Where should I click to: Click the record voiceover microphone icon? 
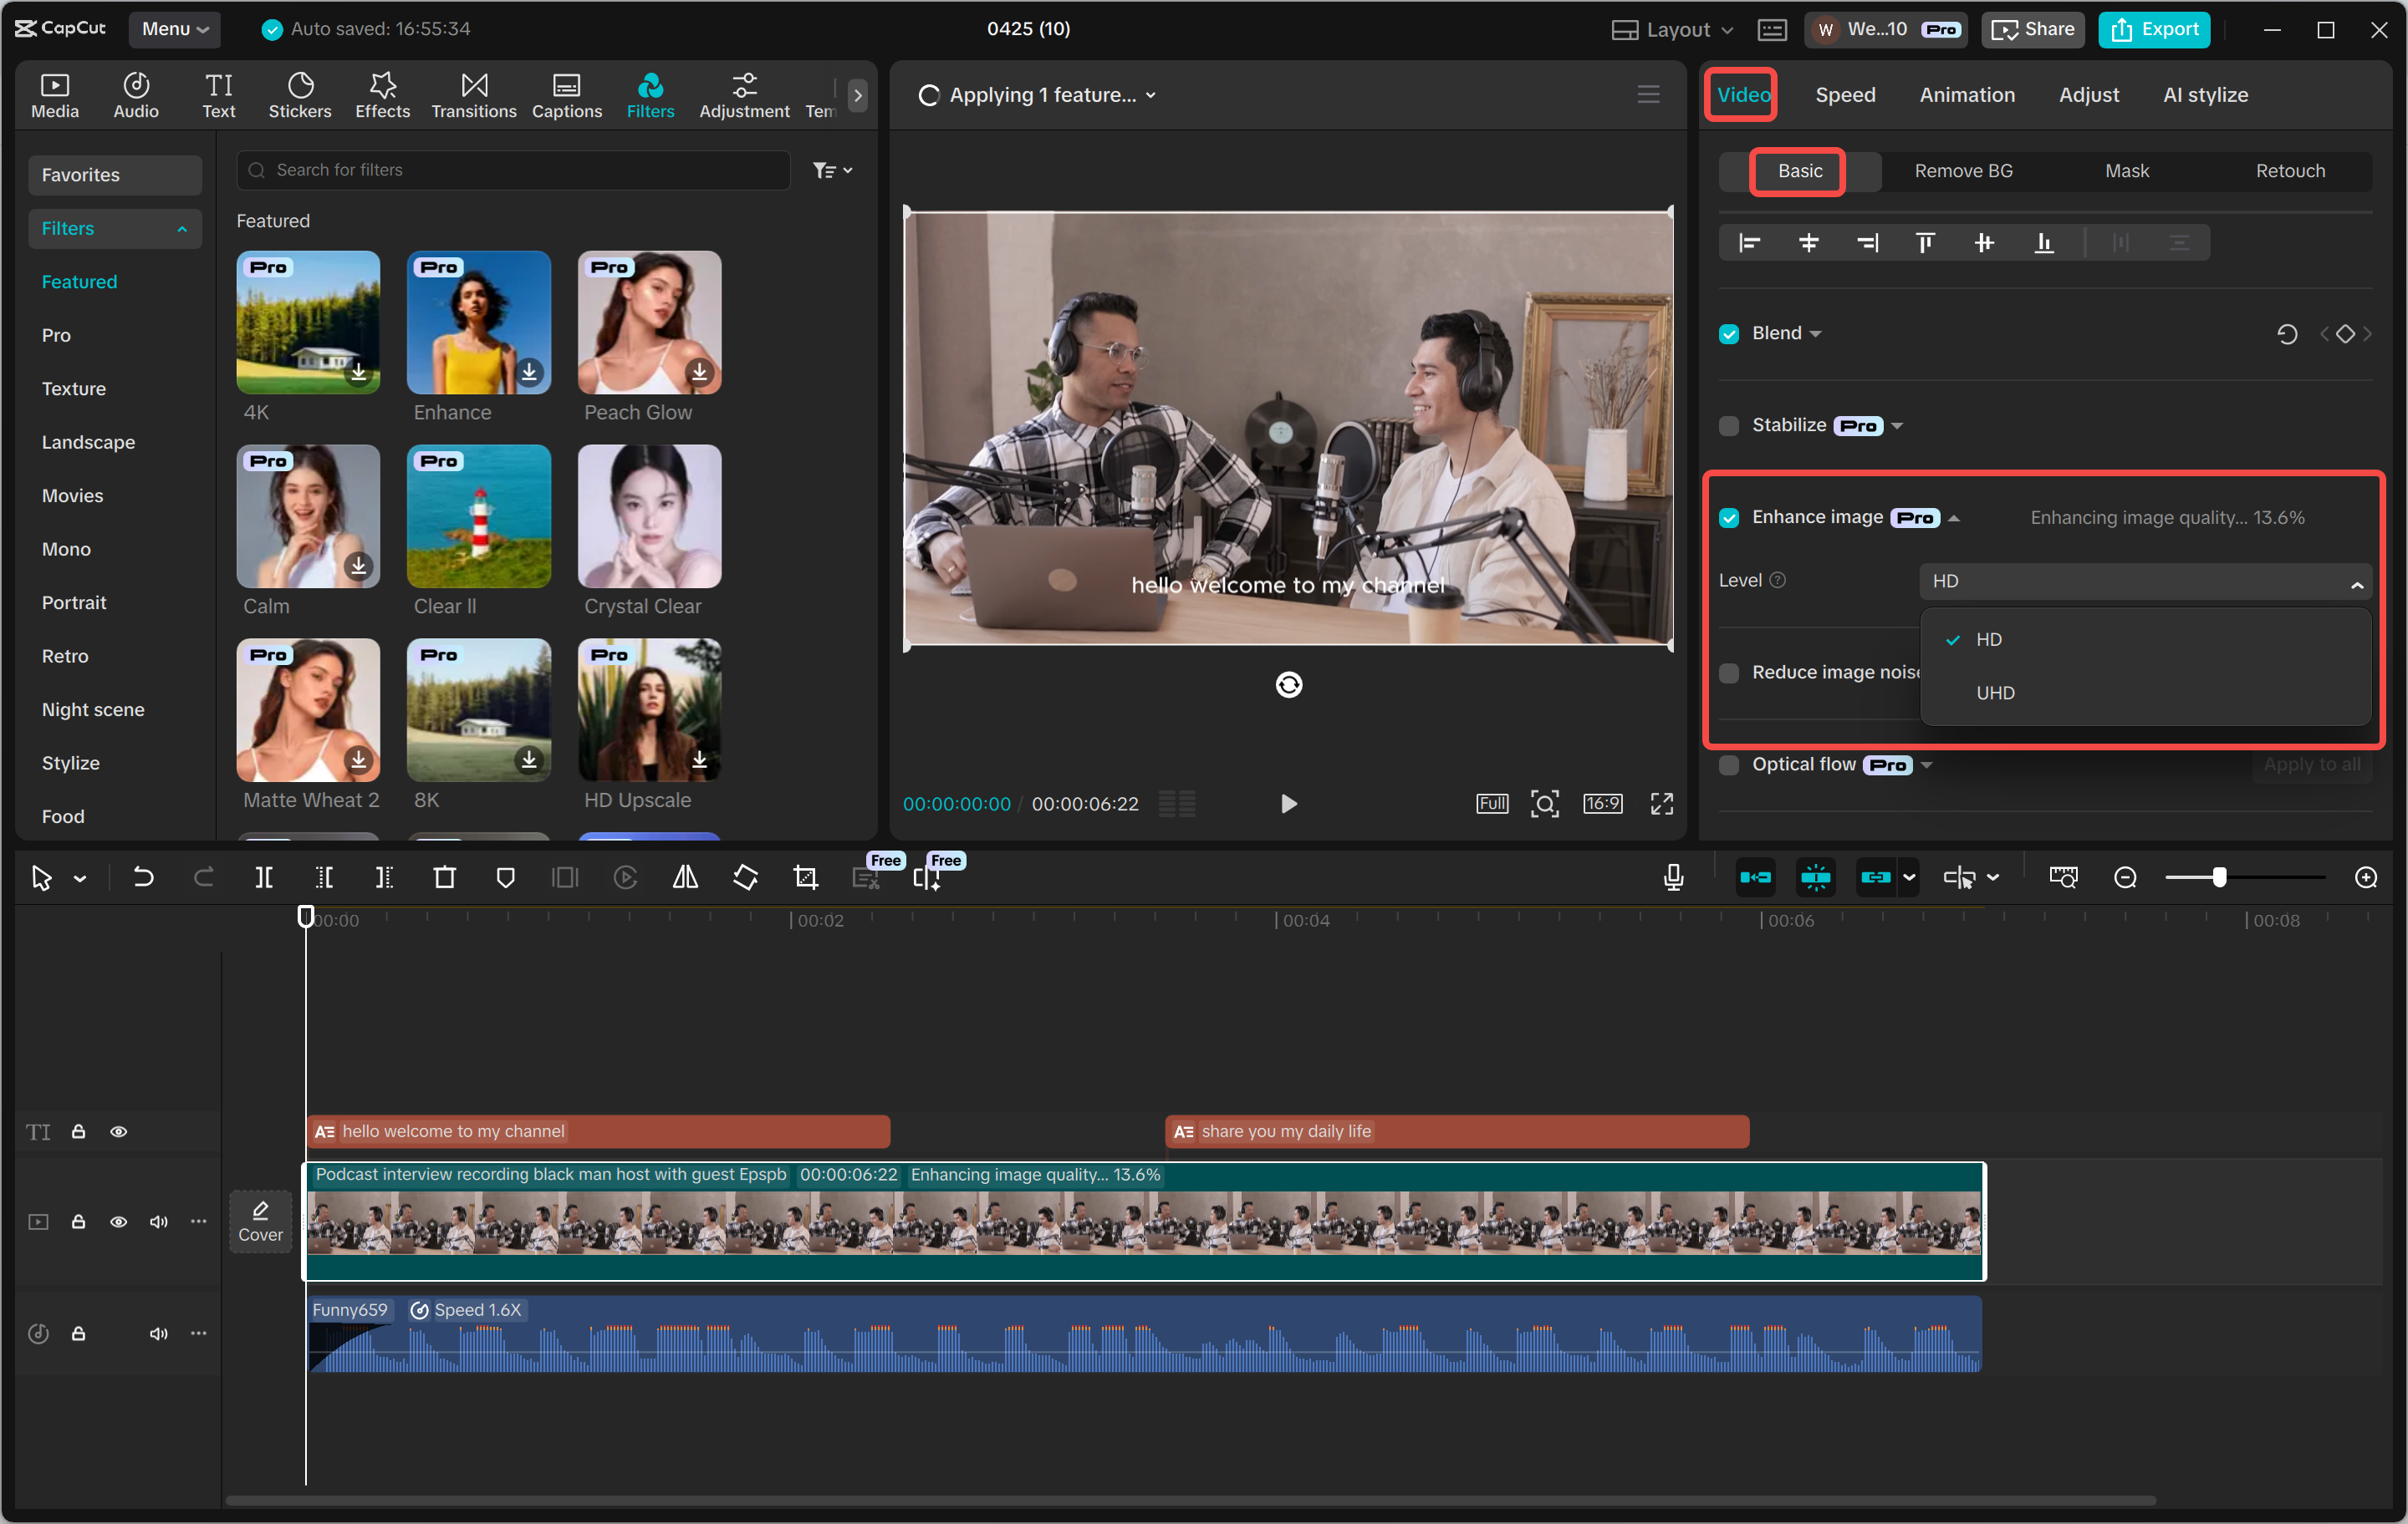click(1673, 878)
